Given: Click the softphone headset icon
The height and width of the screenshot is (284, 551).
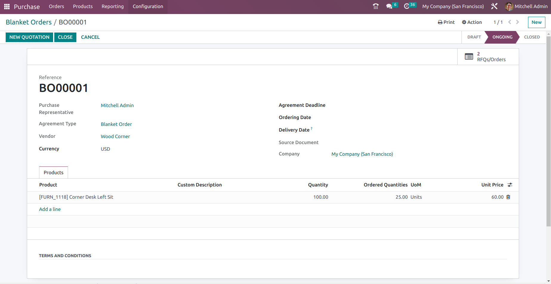Looking at the screenshot, I should click(375, 6).
